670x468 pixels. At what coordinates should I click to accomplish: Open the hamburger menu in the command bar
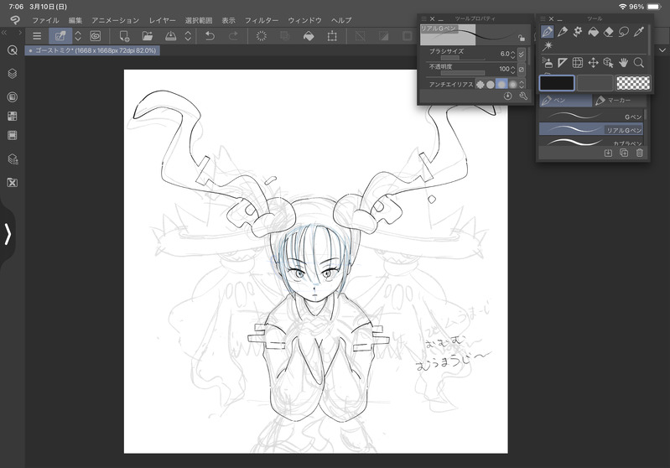pyautogui.click(x=37, y=36)
